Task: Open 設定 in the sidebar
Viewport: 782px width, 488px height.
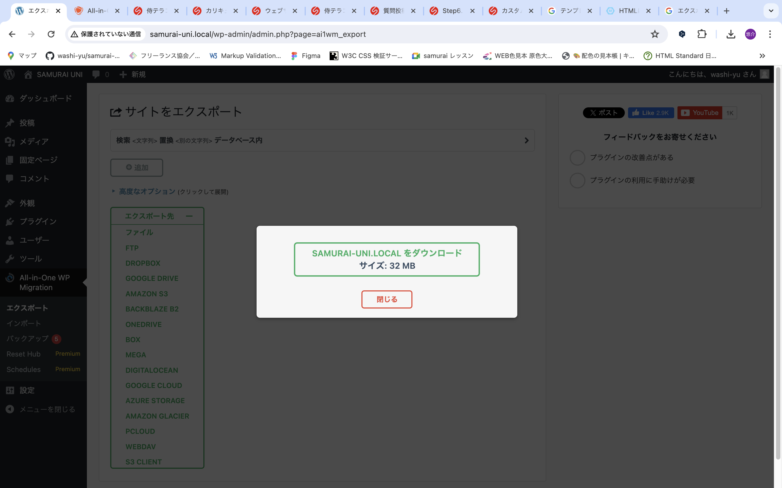Action: [43, 390]
